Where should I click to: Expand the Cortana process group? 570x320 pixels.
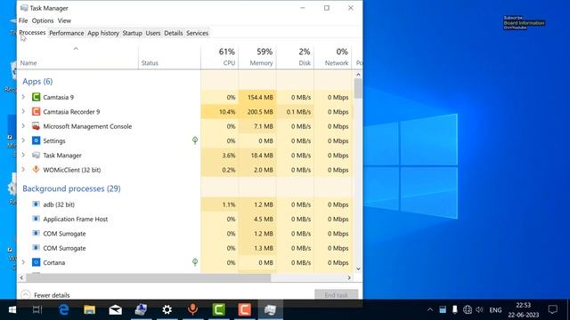[24, 262]
